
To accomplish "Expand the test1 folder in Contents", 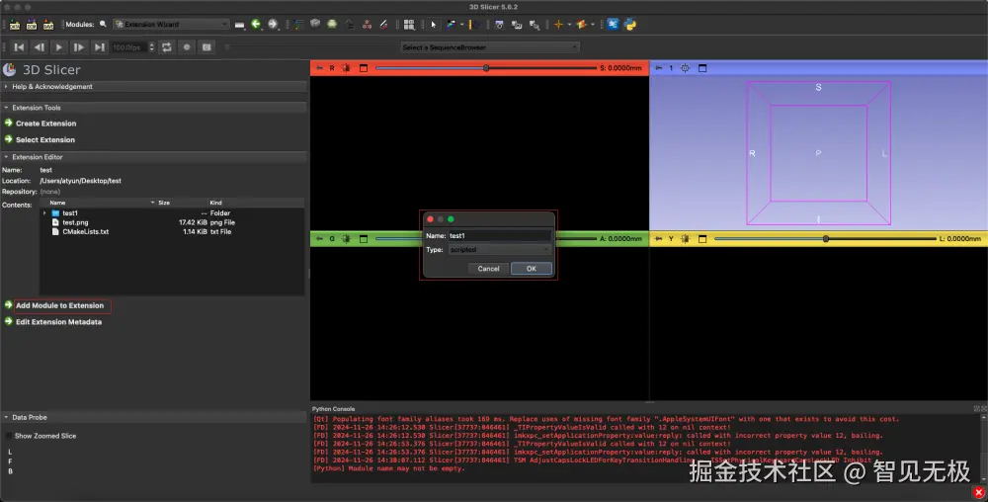I will click(44, 212).
